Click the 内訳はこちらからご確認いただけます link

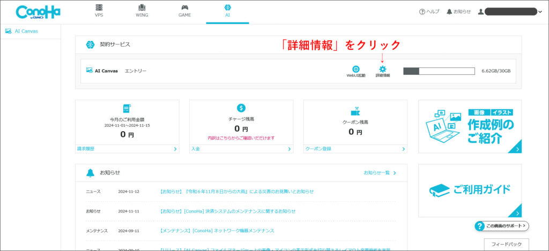click(x=241, y=138)
